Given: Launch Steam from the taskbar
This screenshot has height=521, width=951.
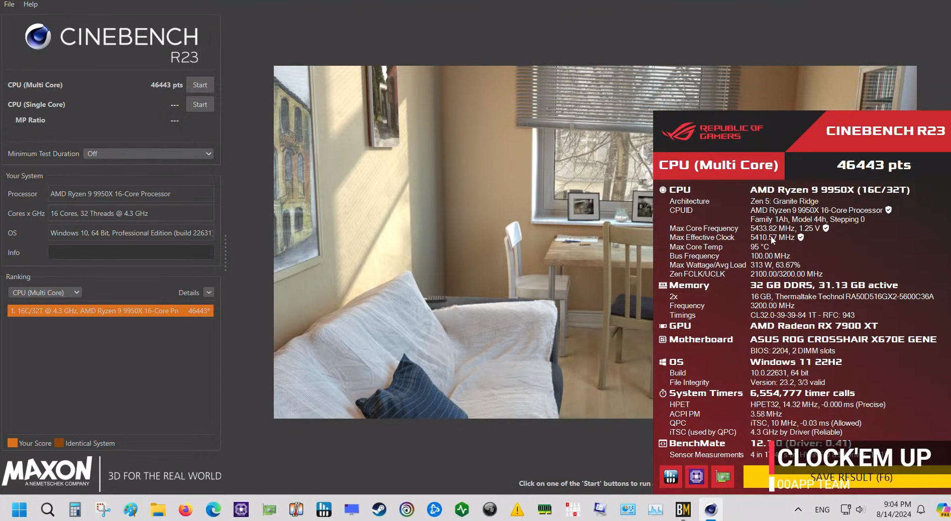Looking at the screenshot, I should [x=379, y=509].
